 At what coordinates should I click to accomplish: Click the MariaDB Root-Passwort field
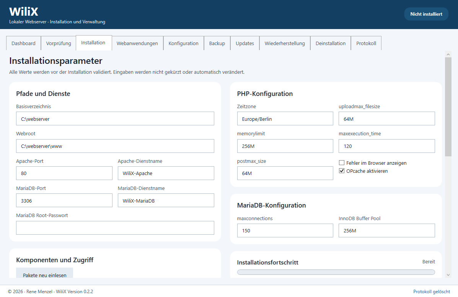(x=115, y=228)
